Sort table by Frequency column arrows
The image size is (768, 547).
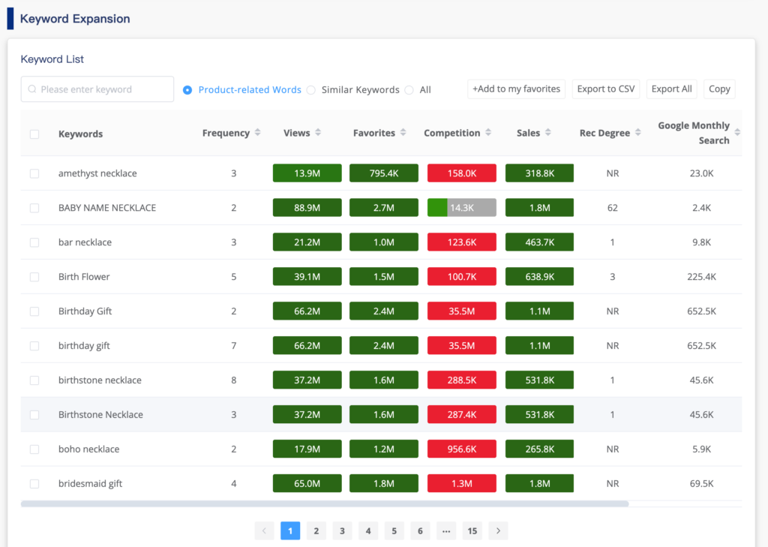click(257, 133)
